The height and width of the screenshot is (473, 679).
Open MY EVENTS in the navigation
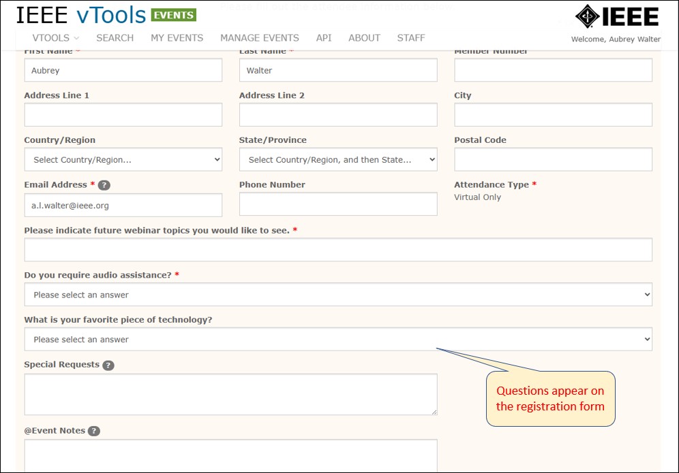coord(177,38)
